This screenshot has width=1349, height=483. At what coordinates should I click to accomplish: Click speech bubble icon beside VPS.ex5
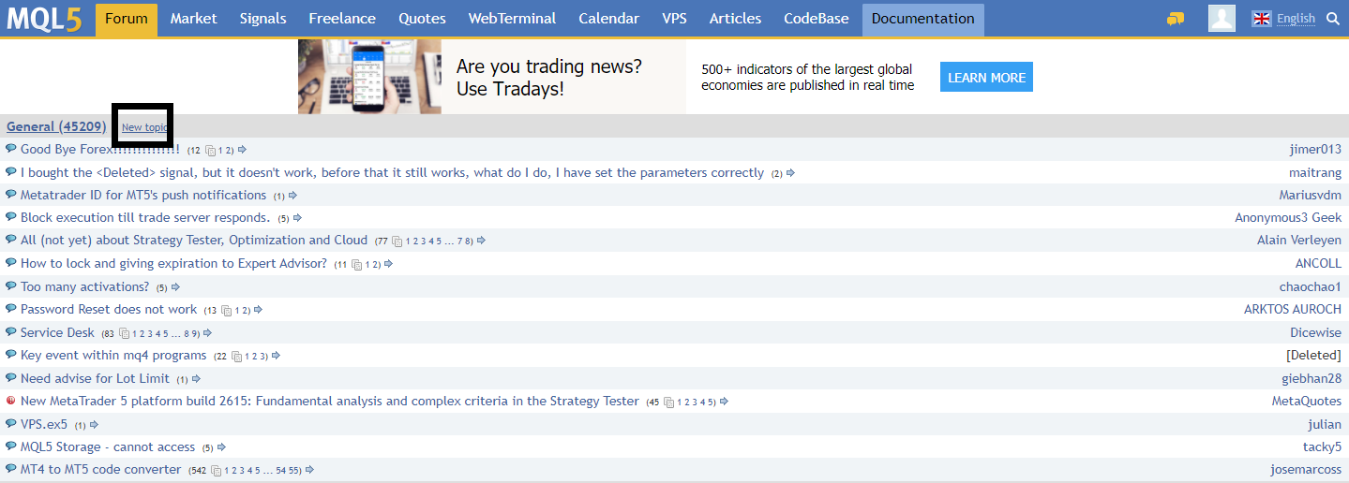(x=11, y=424)
